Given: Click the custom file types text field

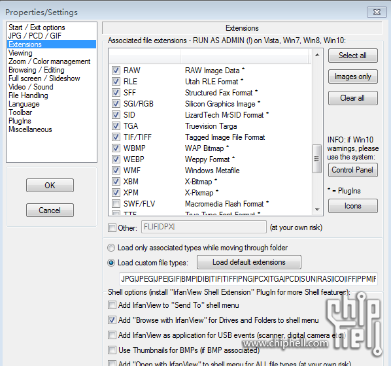Looking at the screenshot, I should click(248, 278).
